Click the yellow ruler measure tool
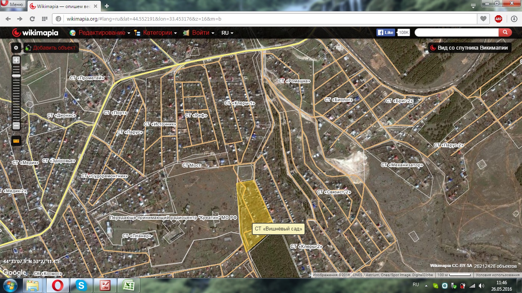Screen dimensions: 522x293 click(16, 141)
